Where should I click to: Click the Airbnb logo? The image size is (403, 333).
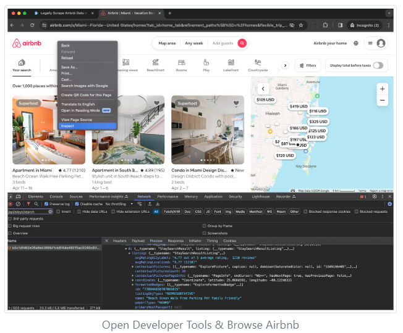click(x=27, y=43)
